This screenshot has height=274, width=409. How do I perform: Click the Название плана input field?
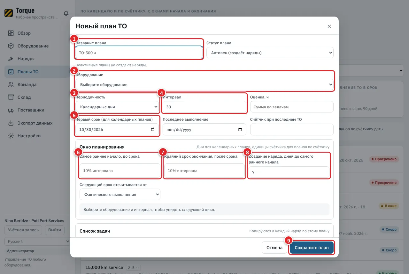139,53
